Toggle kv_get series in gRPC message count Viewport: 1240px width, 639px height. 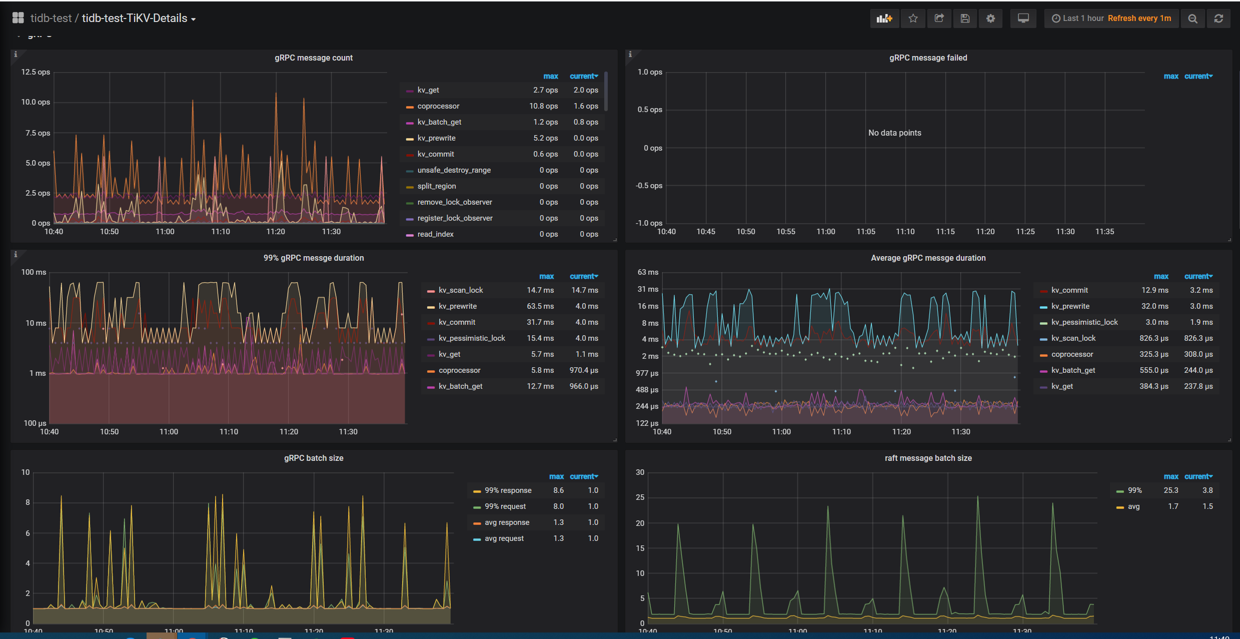428,90
